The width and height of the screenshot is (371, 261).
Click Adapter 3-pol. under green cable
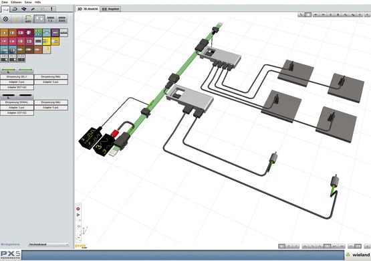[x=17, y=82]
